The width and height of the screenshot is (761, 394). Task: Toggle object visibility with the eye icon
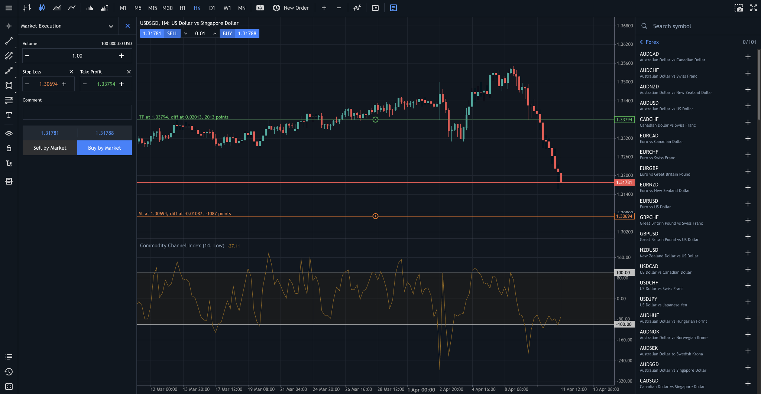click(9, 133)
